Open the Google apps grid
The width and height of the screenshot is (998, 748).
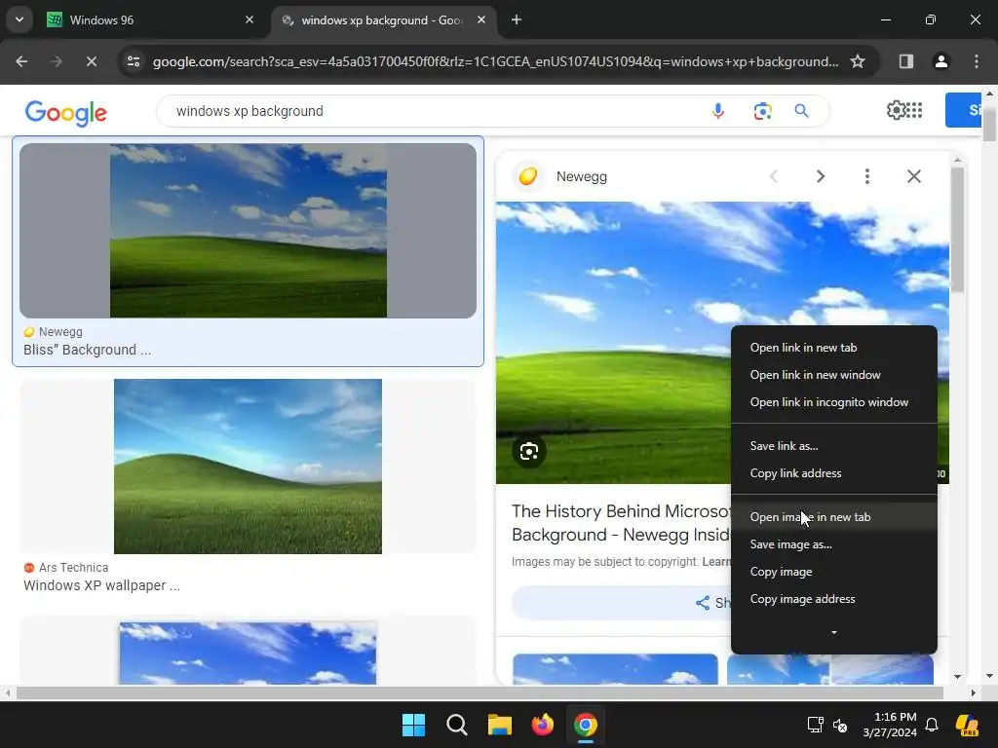[914, 110]
